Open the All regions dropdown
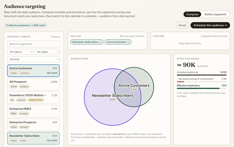The width and height of the screenshot is (234, 147). coord(20,52)
